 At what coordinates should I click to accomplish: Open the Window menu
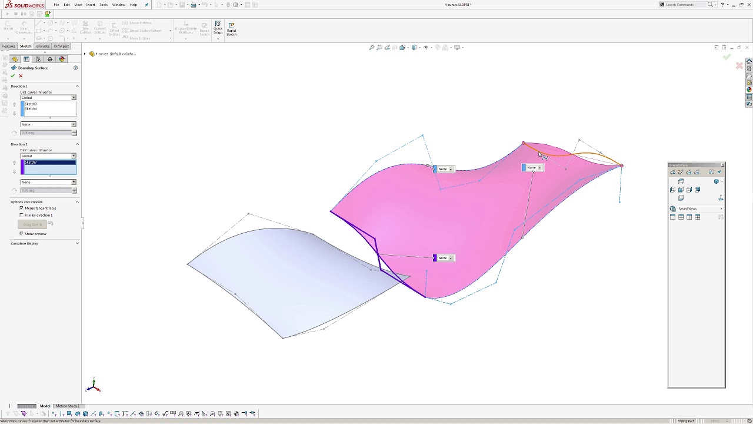coord(119,5)
